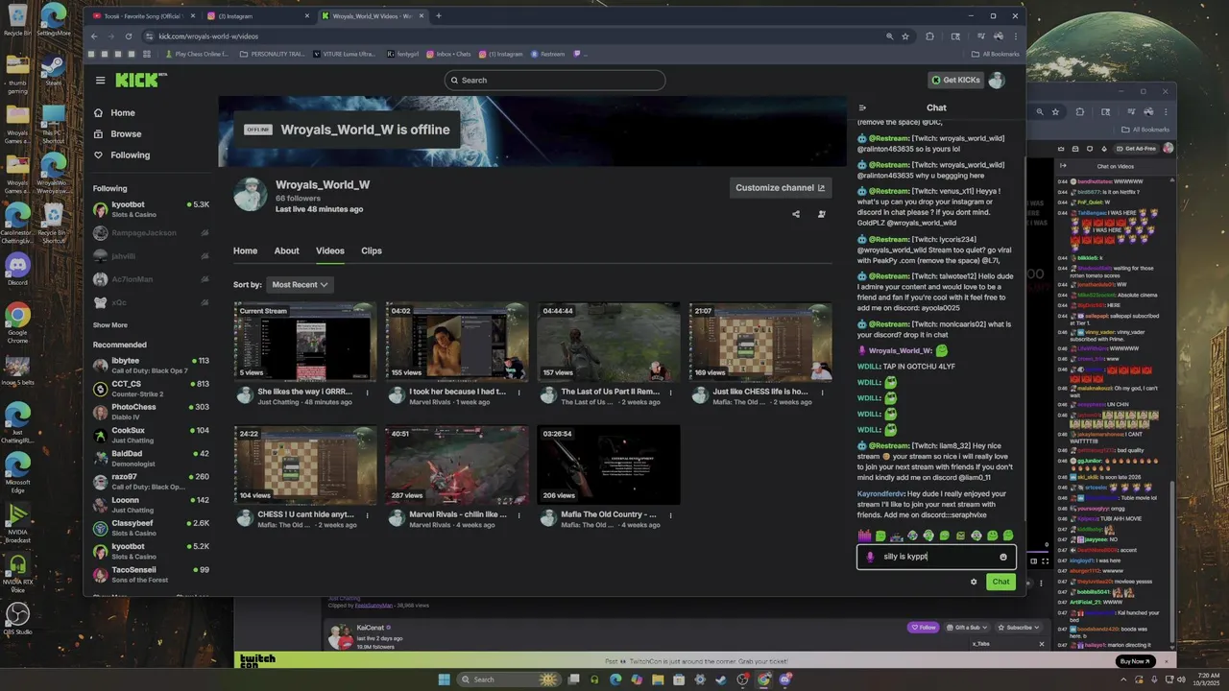Viewport: 1229px width, 691px height.
Task: Open a new Chrome tab
Action: pyautogui.click(x=439, y=15)
